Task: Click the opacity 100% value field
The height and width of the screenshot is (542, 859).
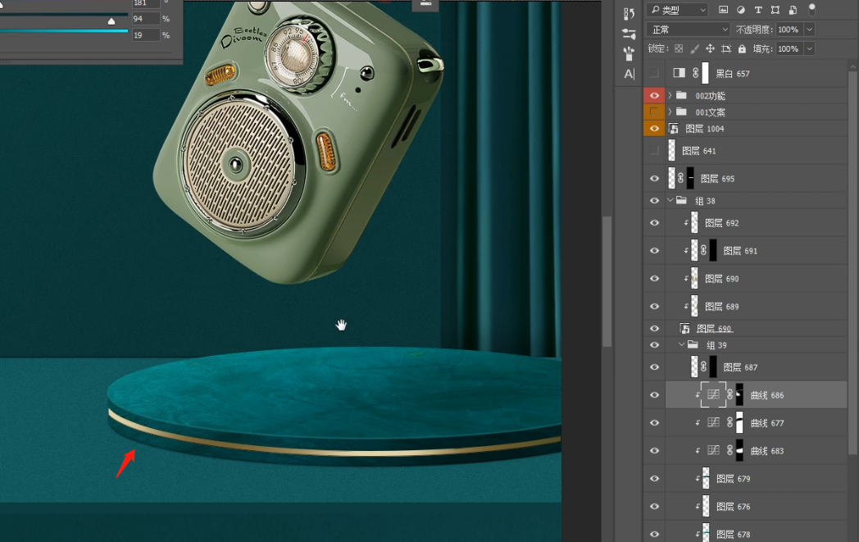Action: pos(789,30)
